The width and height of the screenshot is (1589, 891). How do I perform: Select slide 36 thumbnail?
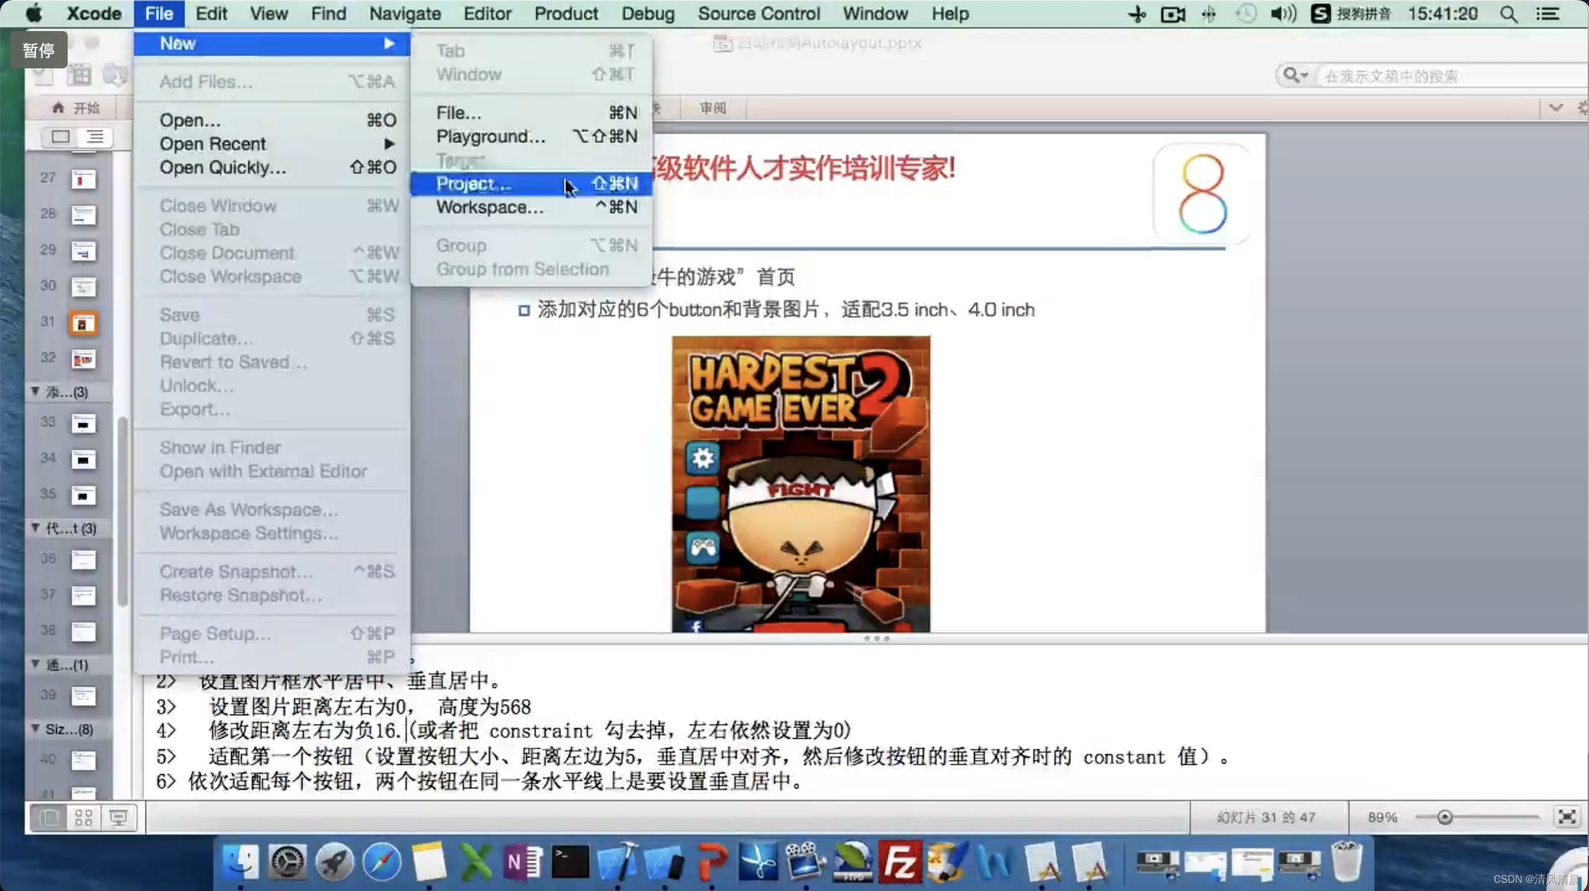tap(83, 560)
